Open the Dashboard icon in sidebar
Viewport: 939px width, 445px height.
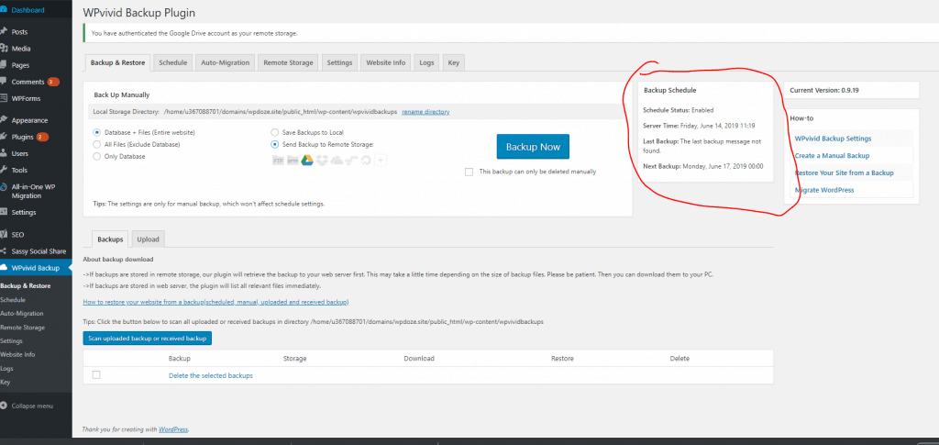5,9
